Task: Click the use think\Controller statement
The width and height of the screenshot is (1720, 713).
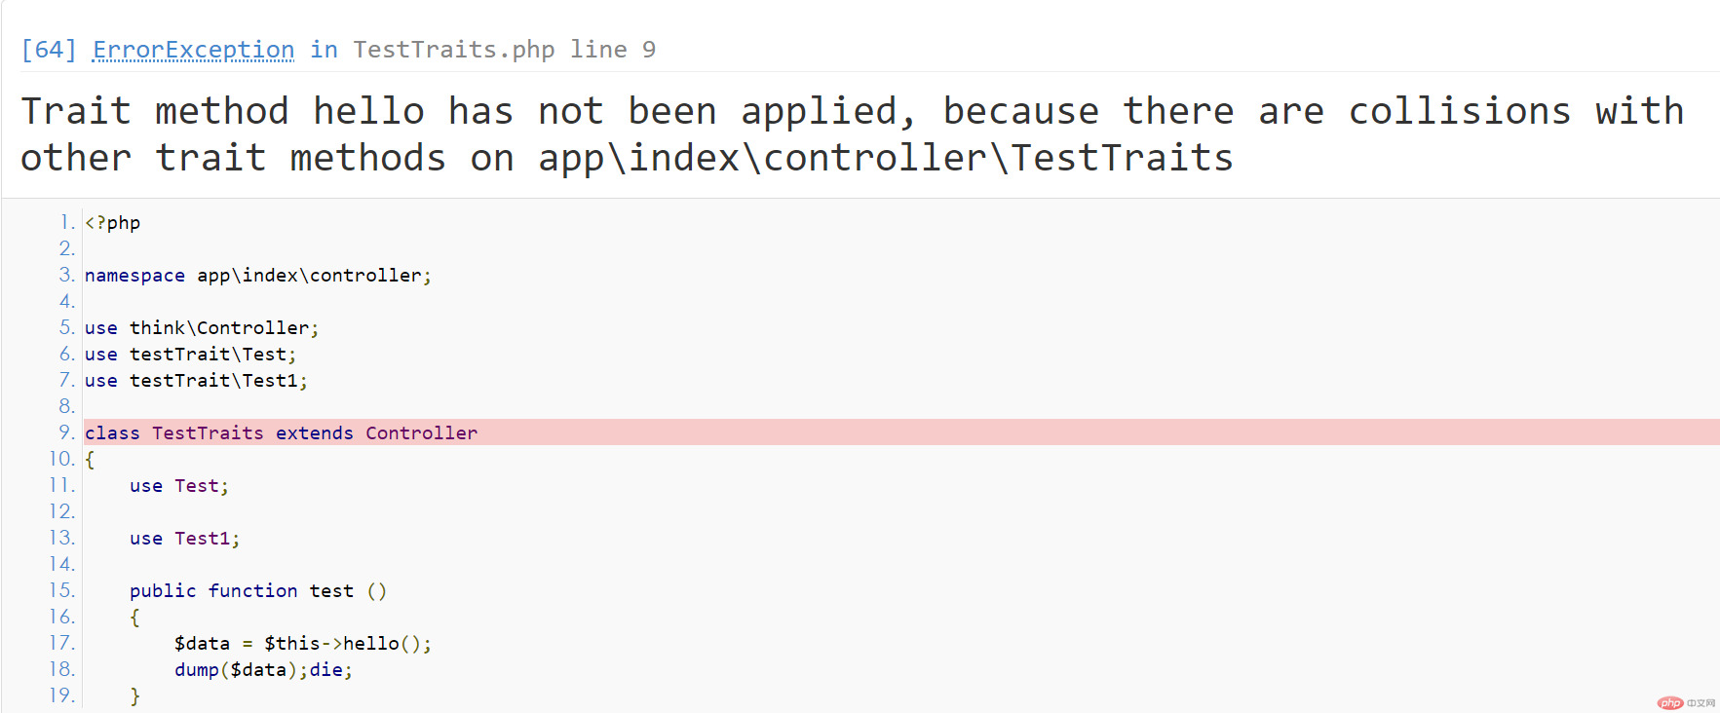Action: (202, 328)
